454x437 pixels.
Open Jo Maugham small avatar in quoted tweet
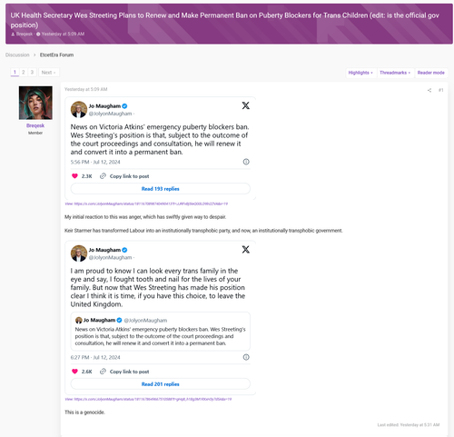[79, 320]
